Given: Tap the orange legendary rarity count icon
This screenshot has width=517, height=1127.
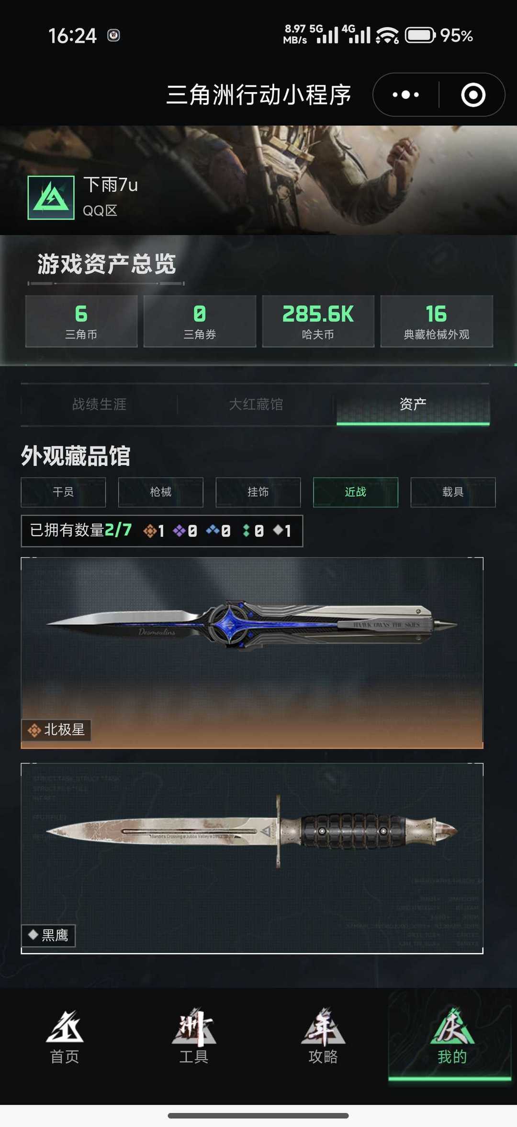Looking at the screenshot, I should tap(150, 531).
